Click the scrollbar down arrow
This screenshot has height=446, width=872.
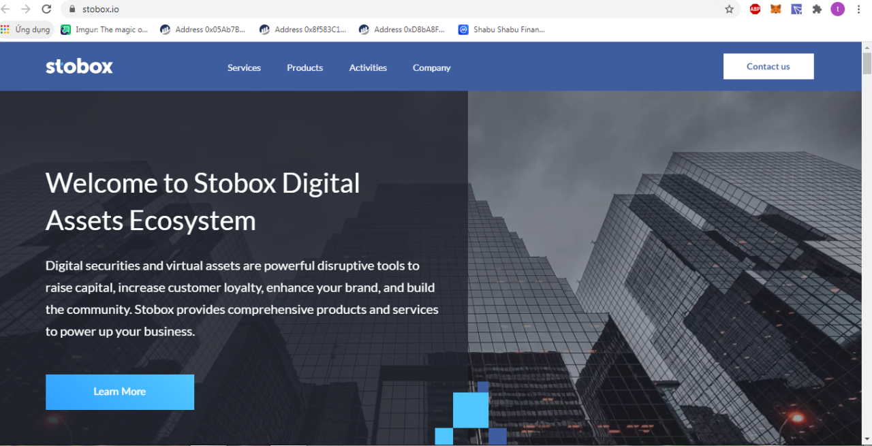(867, 439)
